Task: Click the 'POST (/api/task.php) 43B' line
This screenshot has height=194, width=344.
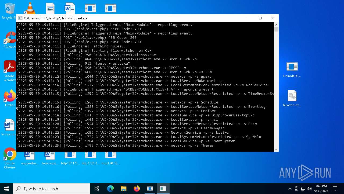Action: [76, 38]
